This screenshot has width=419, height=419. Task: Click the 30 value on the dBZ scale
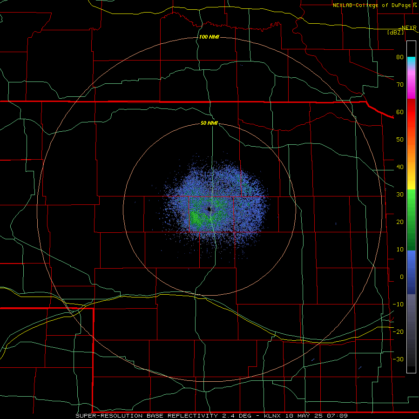click(x=400, y=194)
